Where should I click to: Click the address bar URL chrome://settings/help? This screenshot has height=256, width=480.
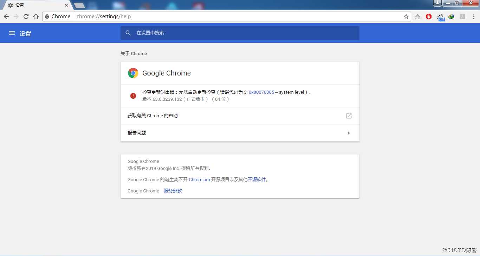coord(104,17)
